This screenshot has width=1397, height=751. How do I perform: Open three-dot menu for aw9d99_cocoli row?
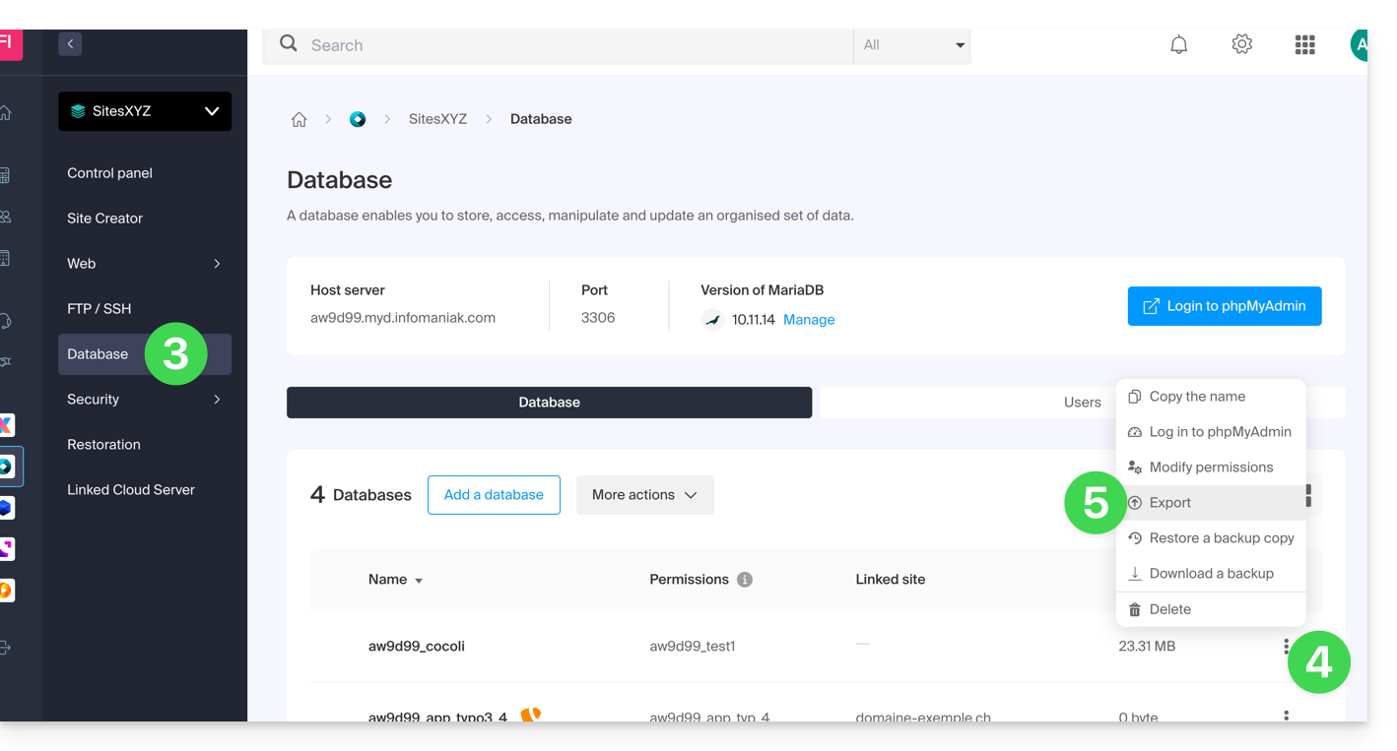tap(1286, 647)
